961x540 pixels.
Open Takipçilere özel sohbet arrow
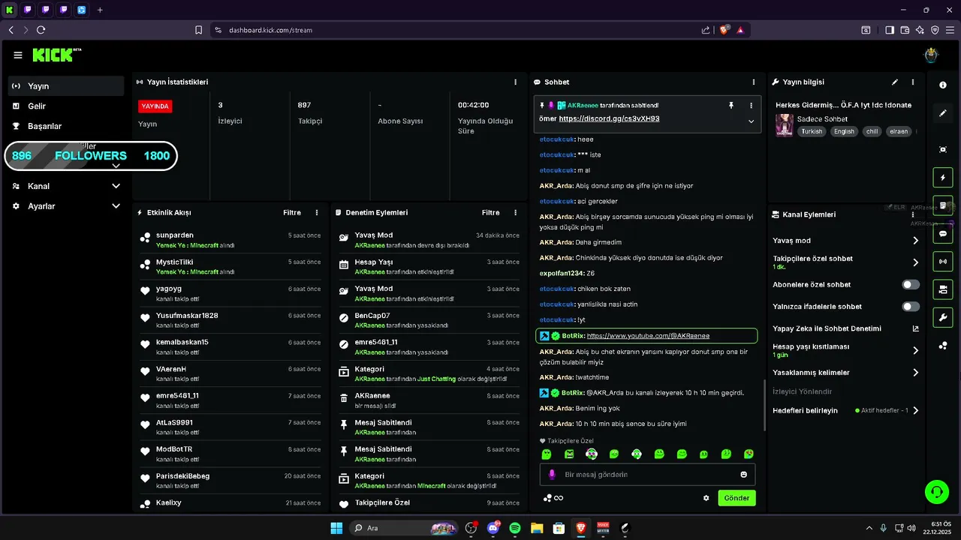pyautogui.click(x=915, y=262)
